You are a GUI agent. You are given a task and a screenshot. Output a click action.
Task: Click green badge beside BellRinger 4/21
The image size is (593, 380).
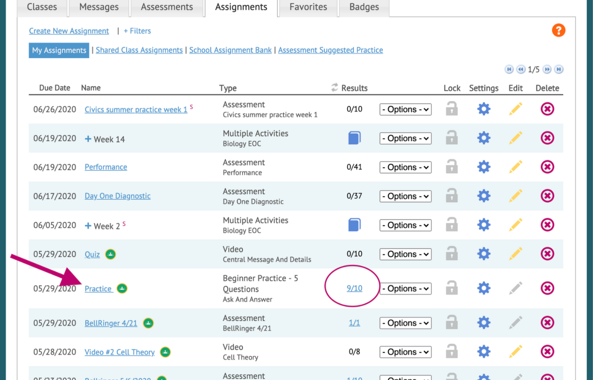[x=148, y=323]
